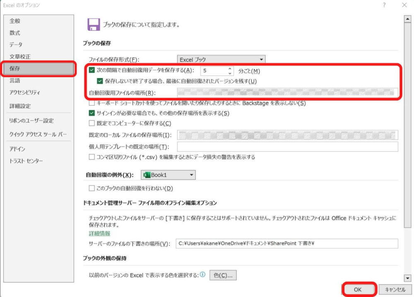Select 数式 in the options sidebar

(39, 33)
